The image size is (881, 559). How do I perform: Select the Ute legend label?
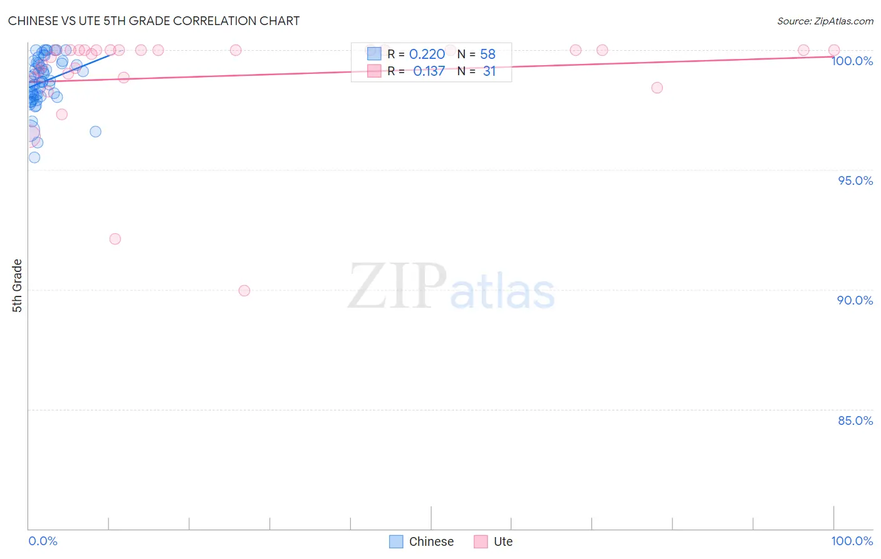coord(503,541)
